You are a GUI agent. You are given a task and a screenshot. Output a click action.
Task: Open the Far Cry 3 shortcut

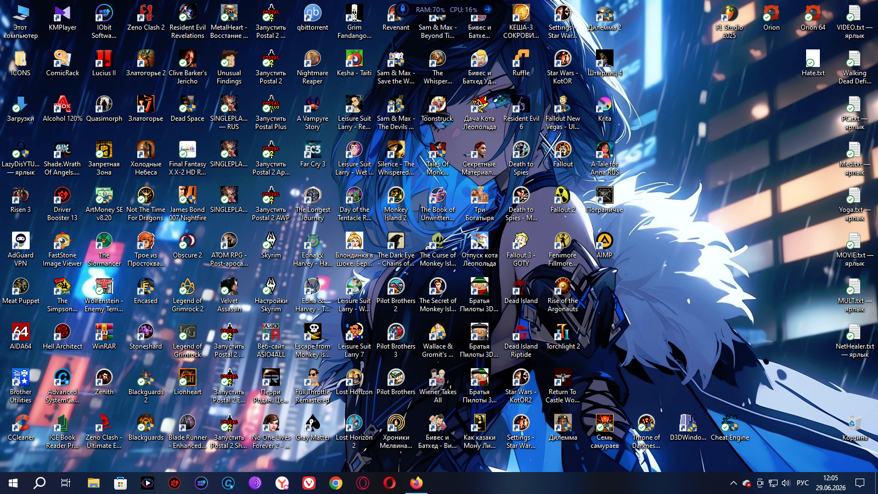313,154
